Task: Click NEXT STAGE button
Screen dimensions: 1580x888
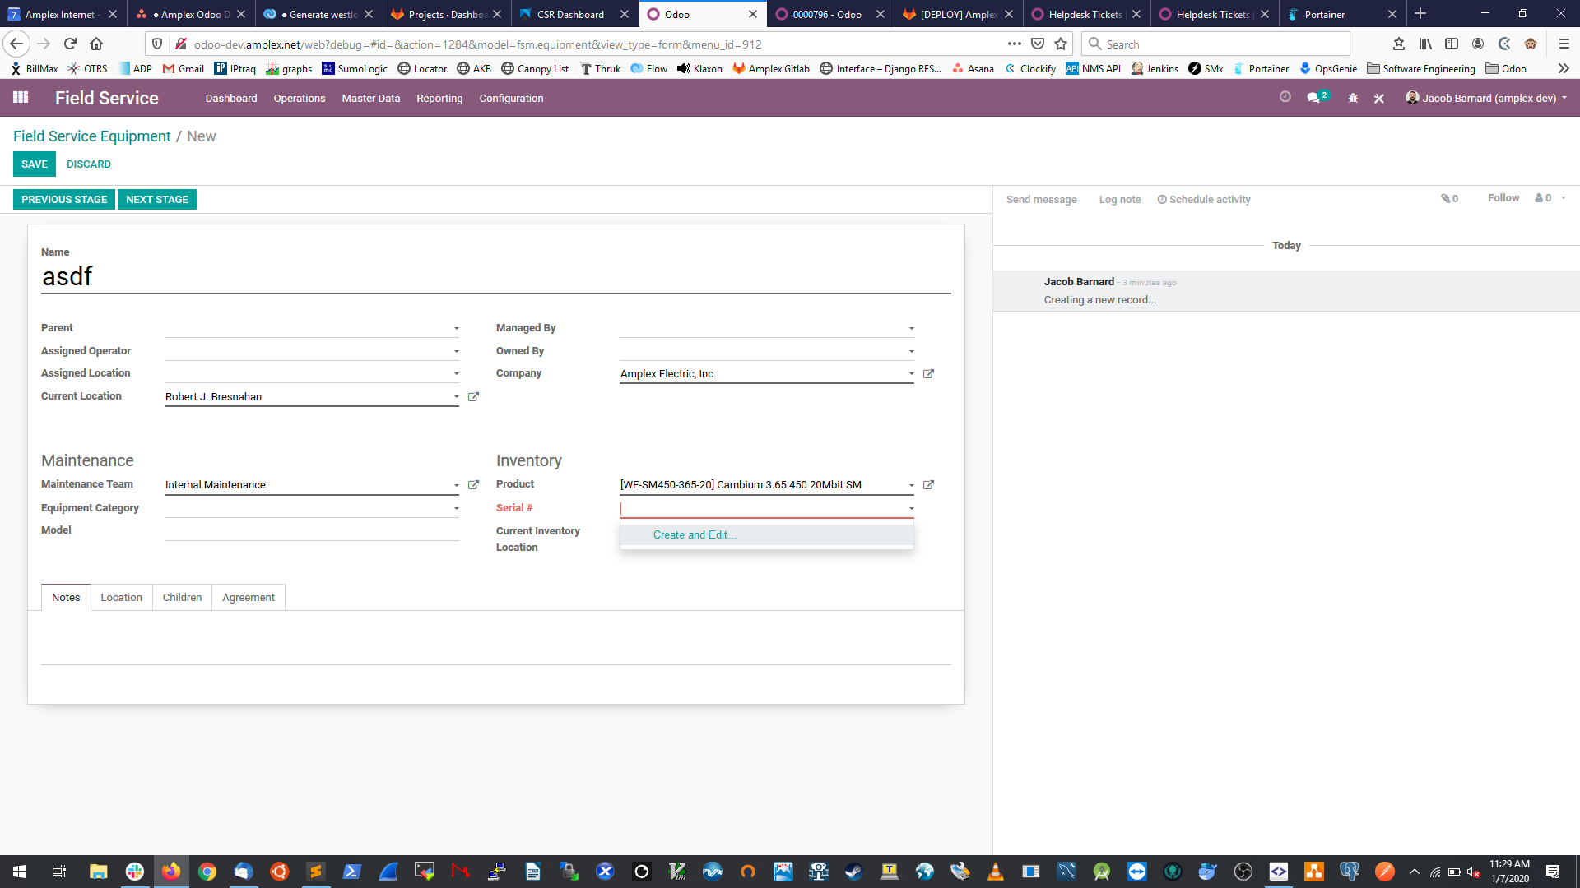Action: pos(157,199)
